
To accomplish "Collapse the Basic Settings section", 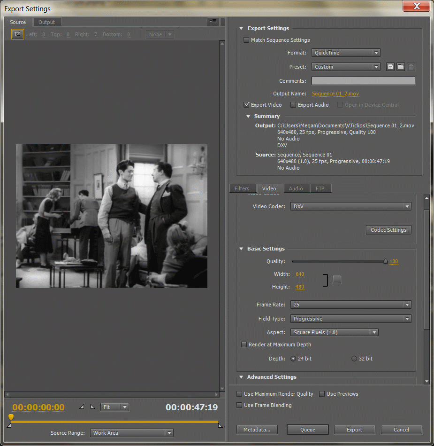I will pos(241,249).
